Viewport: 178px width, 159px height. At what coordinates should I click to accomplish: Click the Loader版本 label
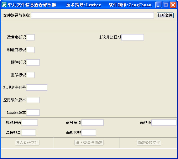pyautogui.click(x=17, y=113)
